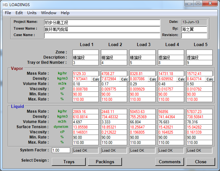
Task: Click the System Factor field 1.00
Action: pos(61,150)
